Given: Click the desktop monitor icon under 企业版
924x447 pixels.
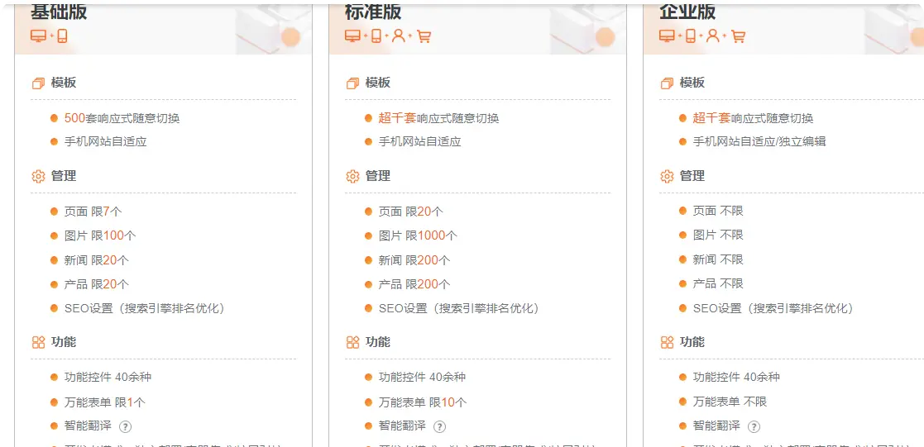Looking at the screenshot, I should 667,36.
